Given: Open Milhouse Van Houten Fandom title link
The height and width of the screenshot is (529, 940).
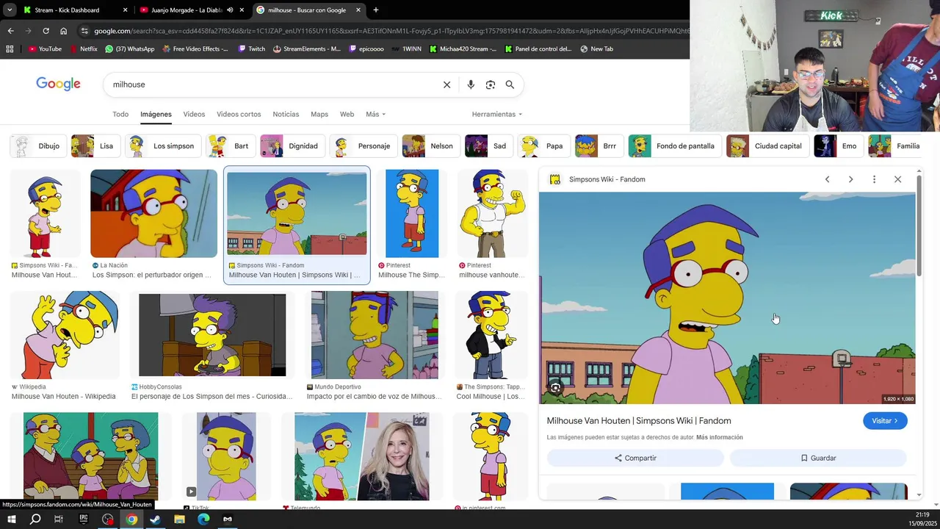Looking at the screenshot, I should point(639,421).
